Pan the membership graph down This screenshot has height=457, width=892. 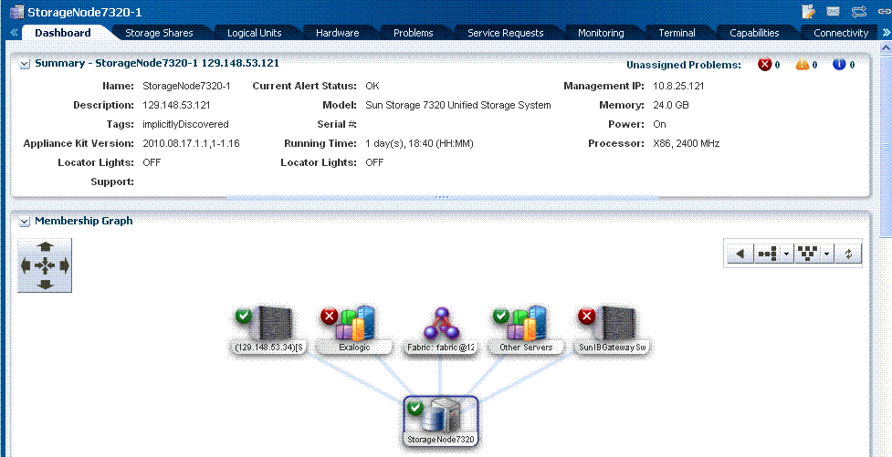[x=45, y=285]
